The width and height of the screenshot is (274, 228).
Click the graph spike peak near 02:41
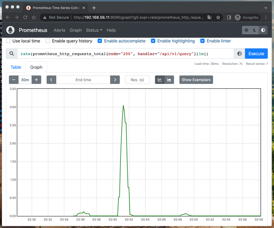click(x=123, y=106)
